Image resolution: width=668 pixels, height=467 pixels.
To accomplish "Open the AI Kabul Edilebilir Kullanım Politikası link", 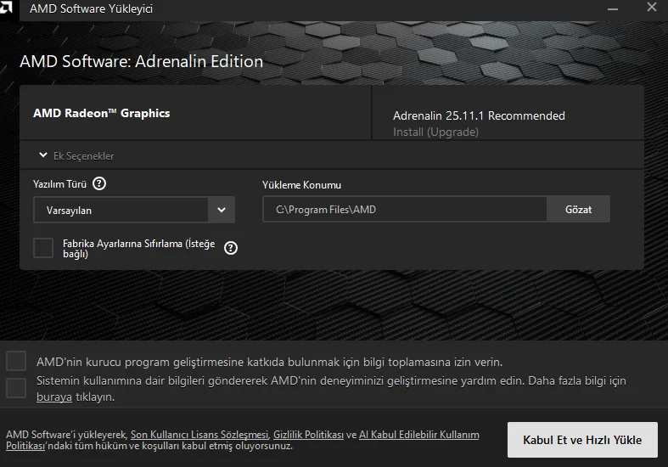I will [x=419, y=435].
